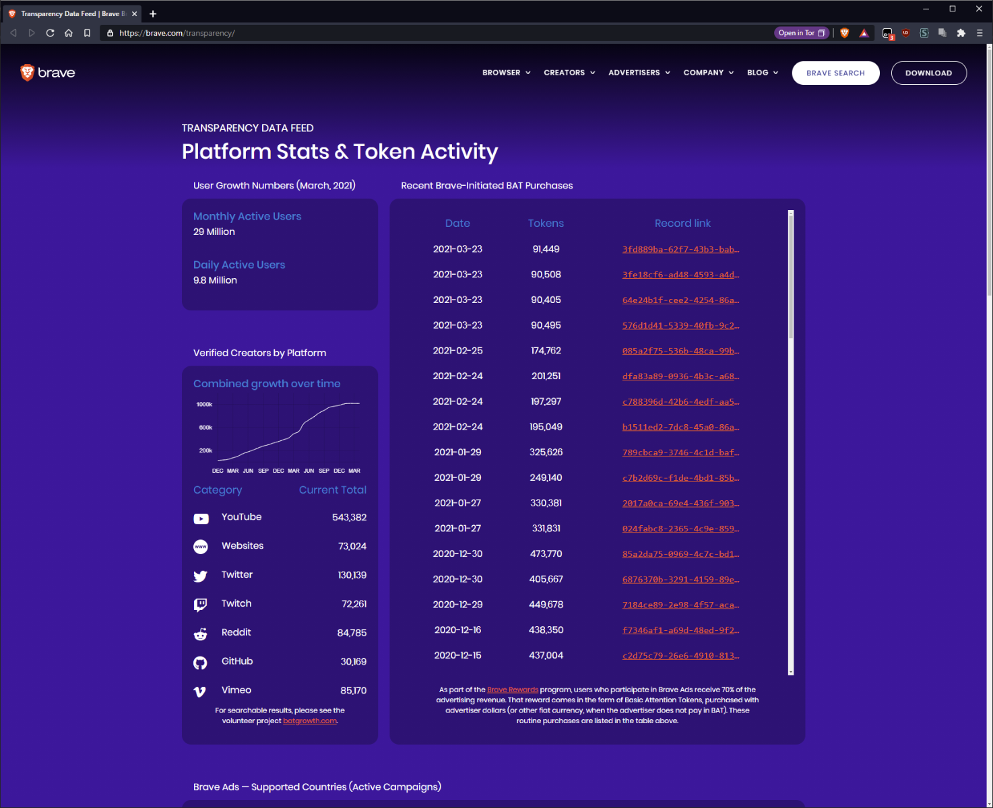
Task: Close the Transparency Data Feed tab
Action: 135,13
